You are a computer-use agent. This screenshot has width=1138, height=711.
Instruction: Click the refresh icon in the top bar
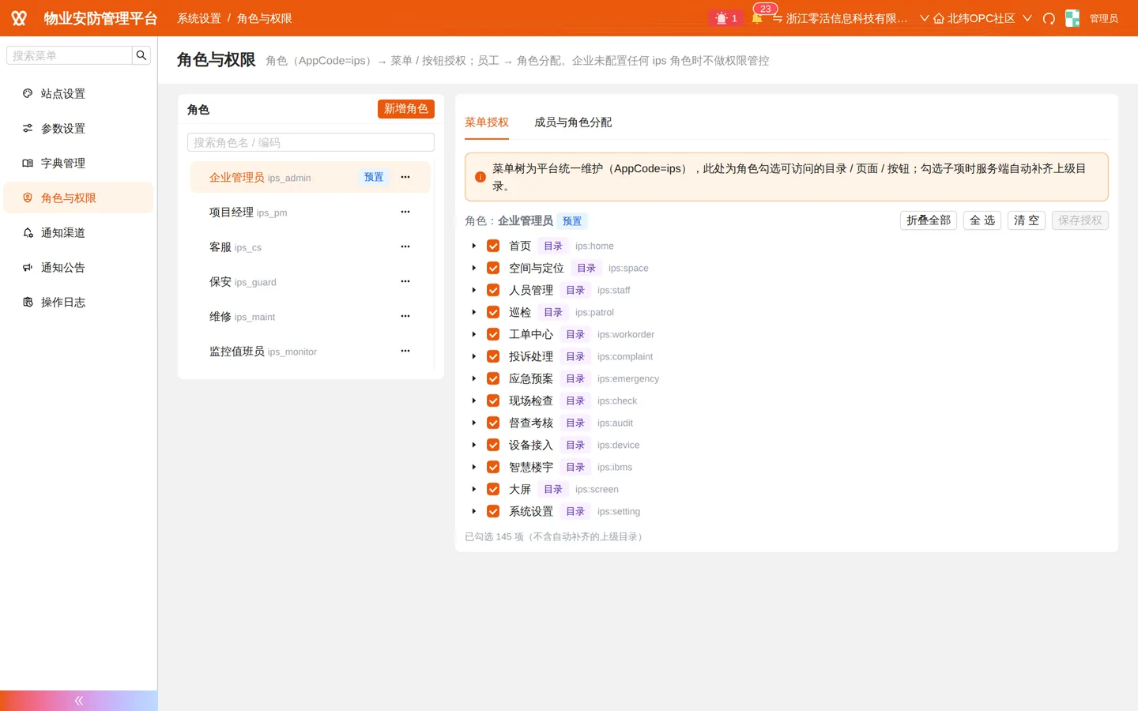pos(1049,18)
